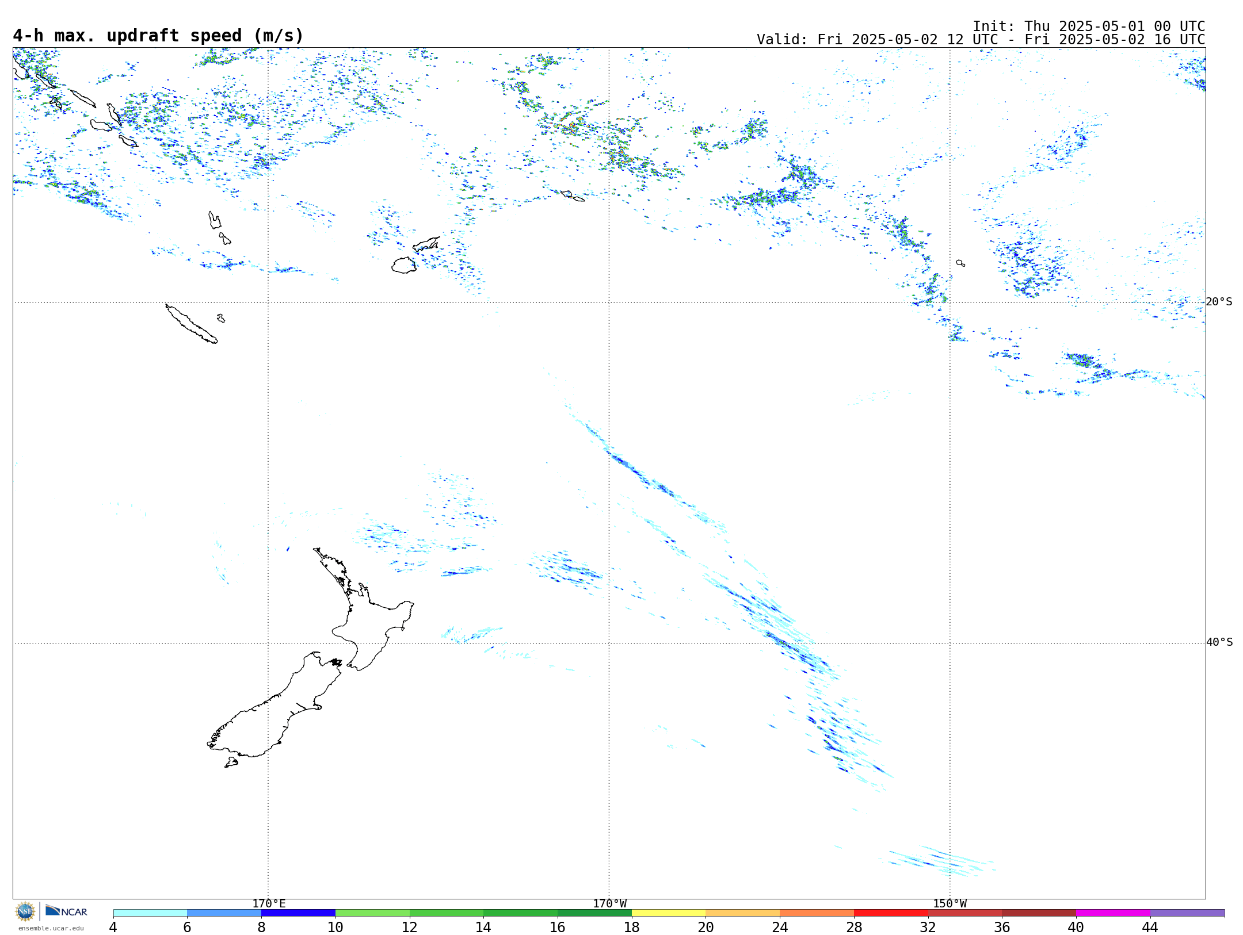Screen dimensions: 1243x935
Task: Select the dark brown-red 36–40 colorbar swatch
Action: (1039, 913)
